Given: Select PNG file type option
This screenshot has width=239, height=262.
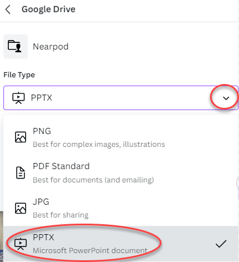Looking at the screenshot, I should click(x=121, y=137).
